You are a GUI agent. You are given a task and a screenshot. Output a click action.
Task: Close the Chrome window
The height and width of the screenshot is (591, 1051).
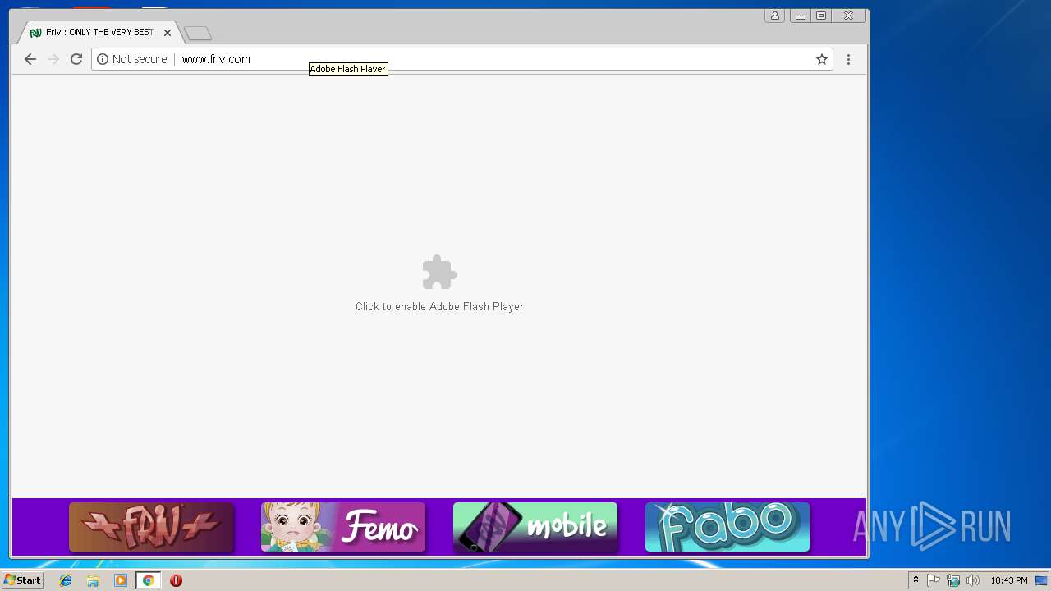point(849,16)
